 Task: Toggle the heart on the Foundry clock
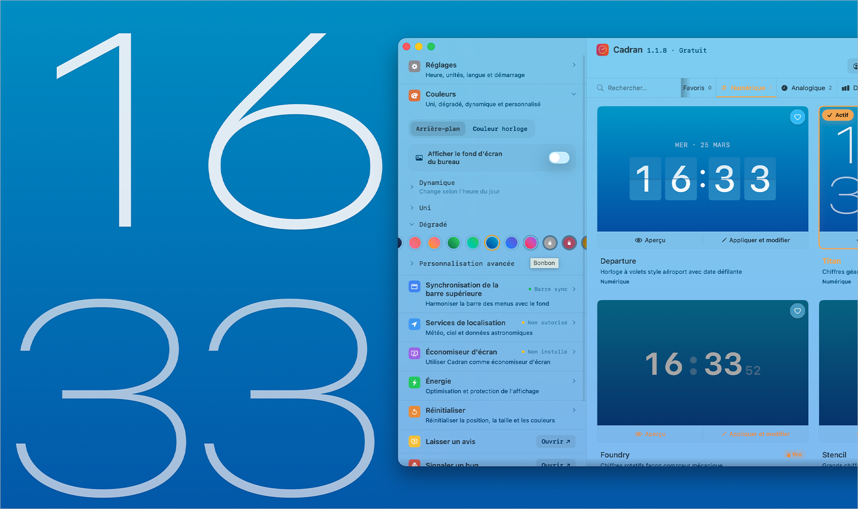coord(798,311)
